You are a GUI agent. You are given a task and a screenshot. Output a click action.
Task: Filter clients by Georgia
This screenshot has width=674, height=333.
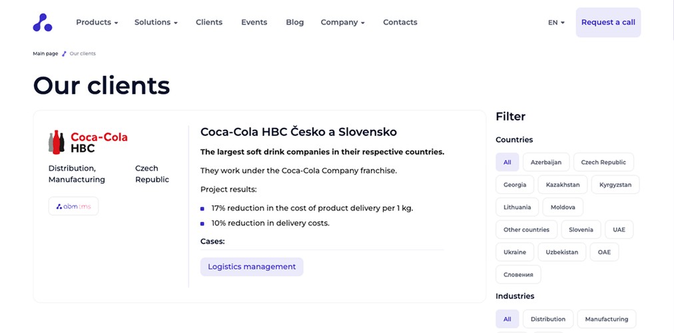515,184
